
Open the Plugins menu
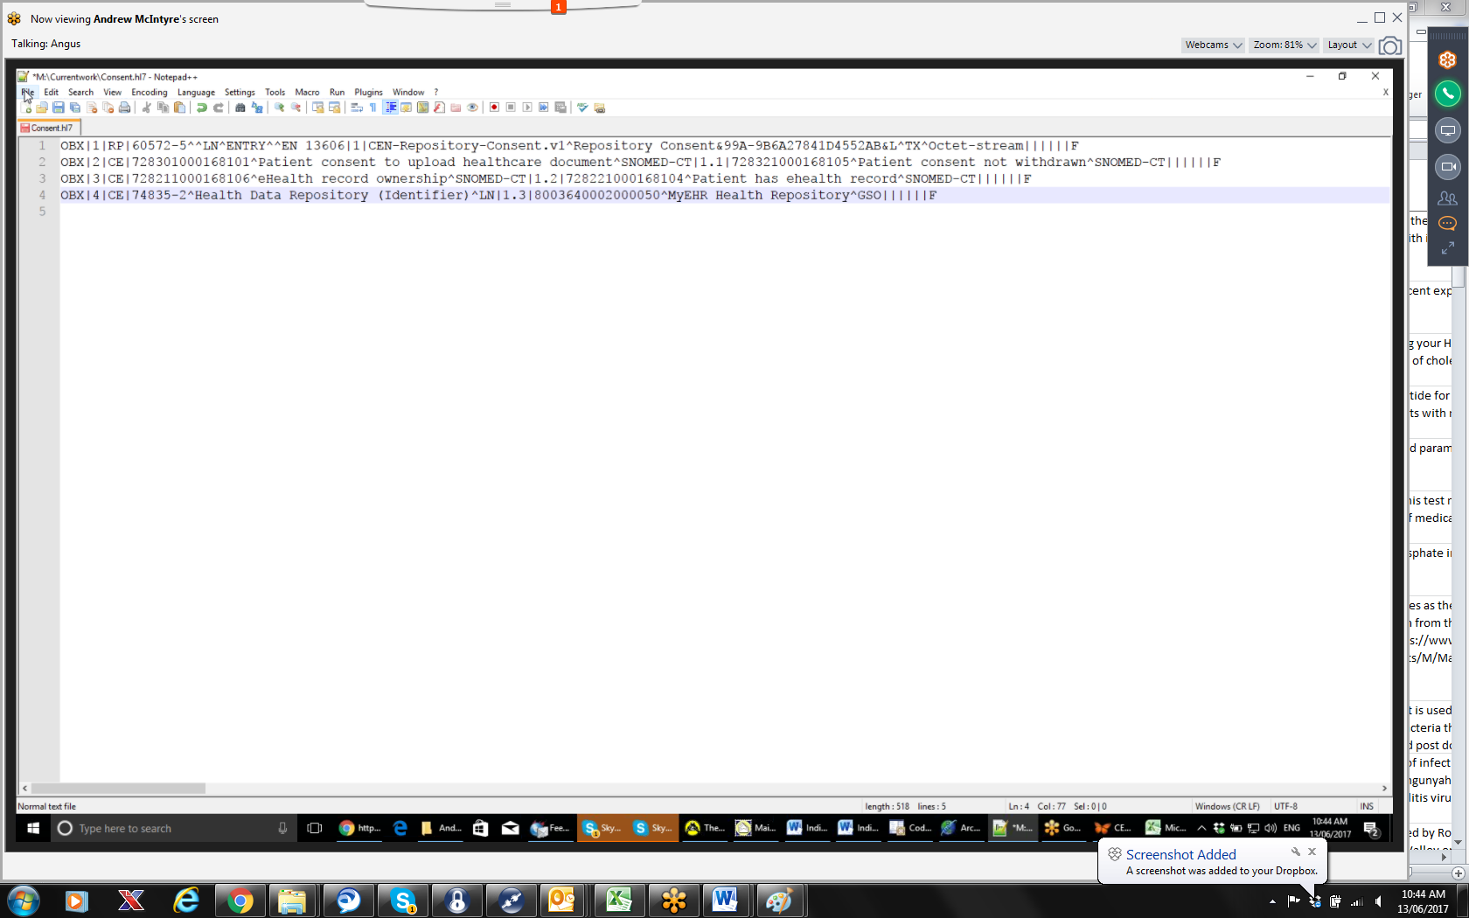point(368,92)
